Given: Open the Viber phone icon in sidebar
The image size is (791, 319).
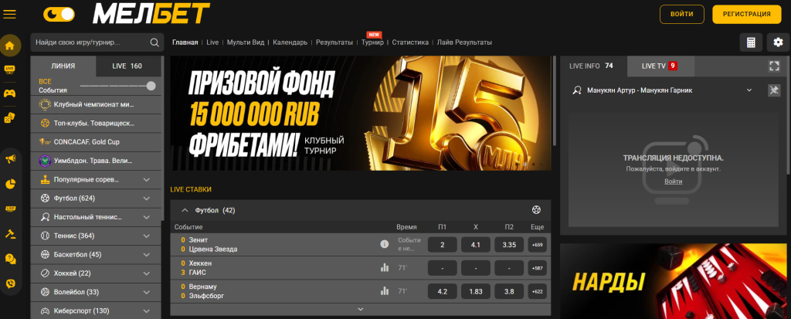Looking at the screenshot, I should point(10,283).
